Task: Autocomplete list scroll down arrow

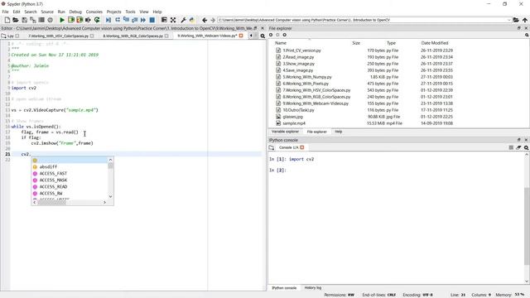Action: click(110, 196)
